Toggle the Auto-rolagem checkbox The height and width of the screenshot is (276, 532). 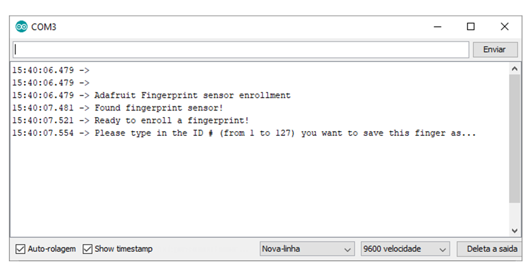pyautogui.click(x=21, y=249)
